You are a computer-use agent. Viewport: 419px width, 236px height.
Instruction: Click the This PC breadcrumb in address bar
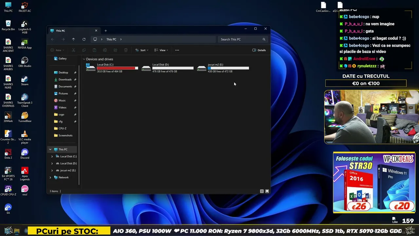111,39
